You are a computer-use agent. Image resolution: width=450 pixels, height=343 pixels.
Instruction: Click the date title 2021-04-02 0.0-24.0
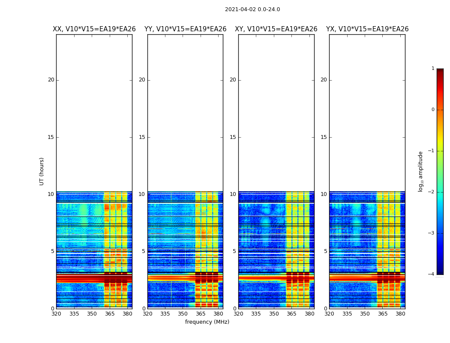point(252,9)
